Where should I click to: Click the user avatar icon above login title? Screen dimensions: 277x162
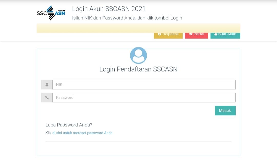(138, 55)
